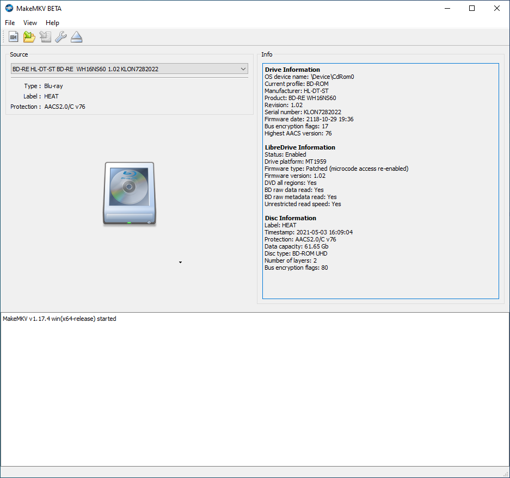The image size is (510, 478).
Task: Click Label 'HEAT' value in Source
Action: [51, 96]
